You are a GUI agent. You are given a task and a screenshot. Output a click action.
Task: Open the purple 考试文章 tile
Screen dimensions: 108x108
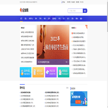pos(51,72)
